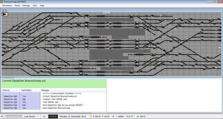The image size is (223, 119).
Task: Open the Help menu
Action: [42, 6]
